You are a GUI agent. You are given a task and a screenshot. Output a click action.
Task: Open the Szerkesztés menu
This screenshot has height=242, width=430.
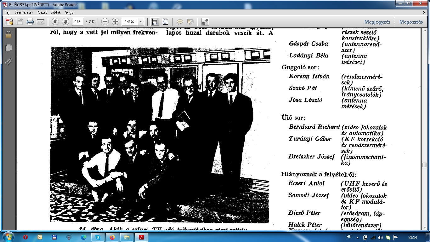click(24, 12)
